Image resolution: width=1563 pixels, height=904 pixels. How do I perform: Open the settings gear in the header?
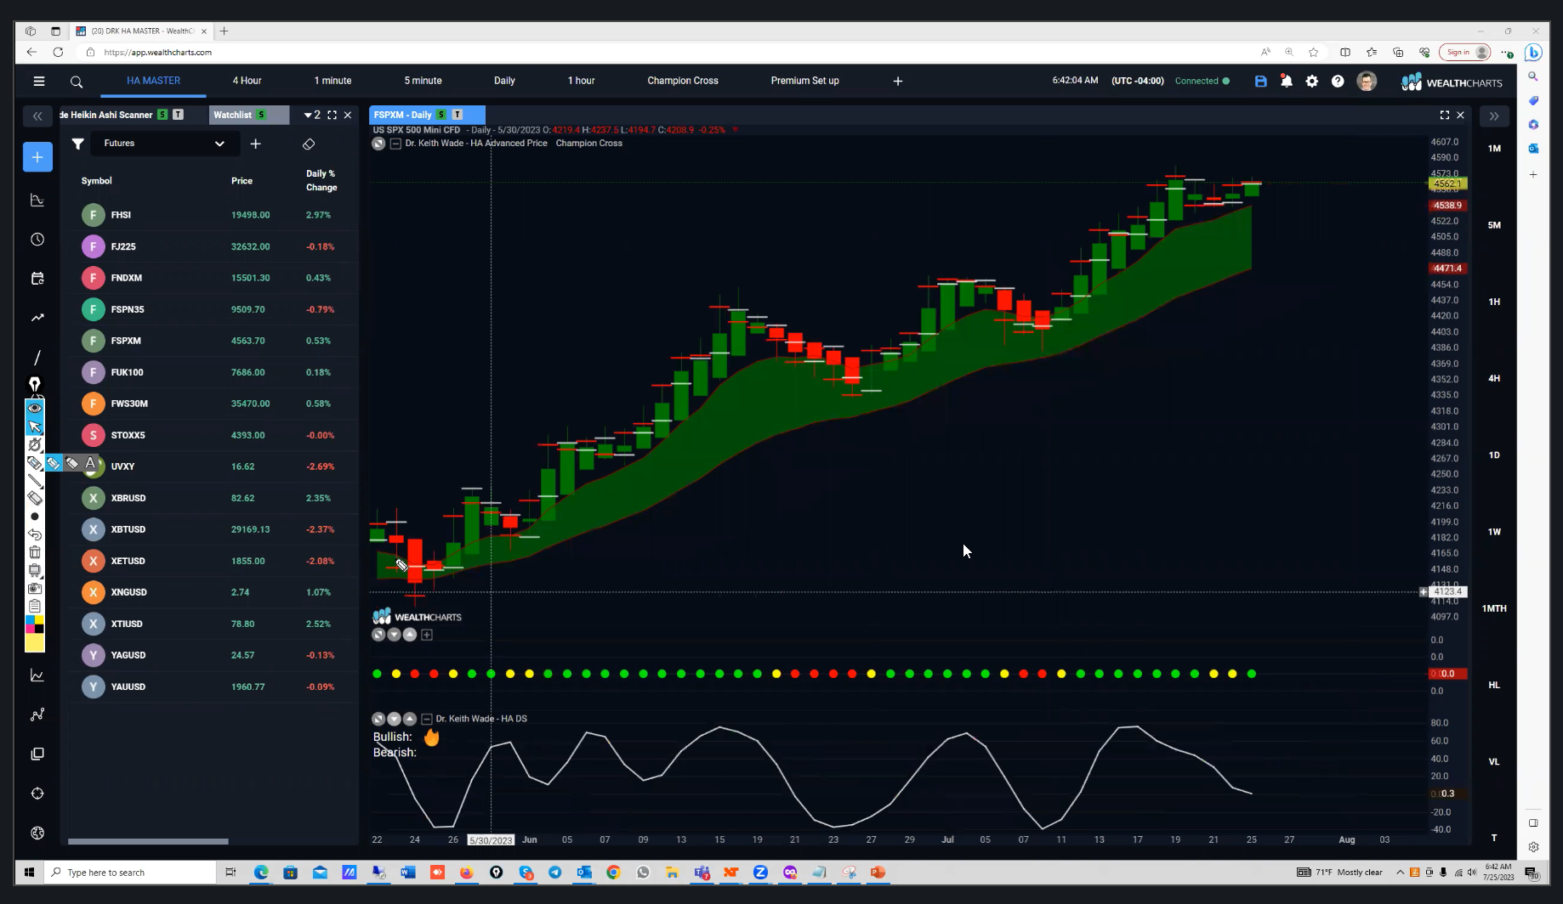coord(1312,82)
